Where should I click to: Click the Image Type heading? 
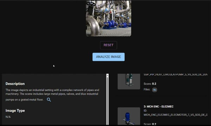(x=15, y=111)
